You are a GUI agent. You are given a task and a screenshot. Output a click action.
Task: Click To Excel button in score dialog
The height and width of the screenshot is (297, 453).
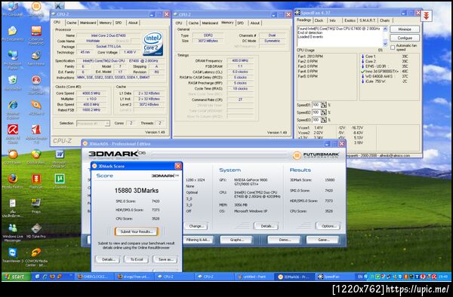coord(137,259)
